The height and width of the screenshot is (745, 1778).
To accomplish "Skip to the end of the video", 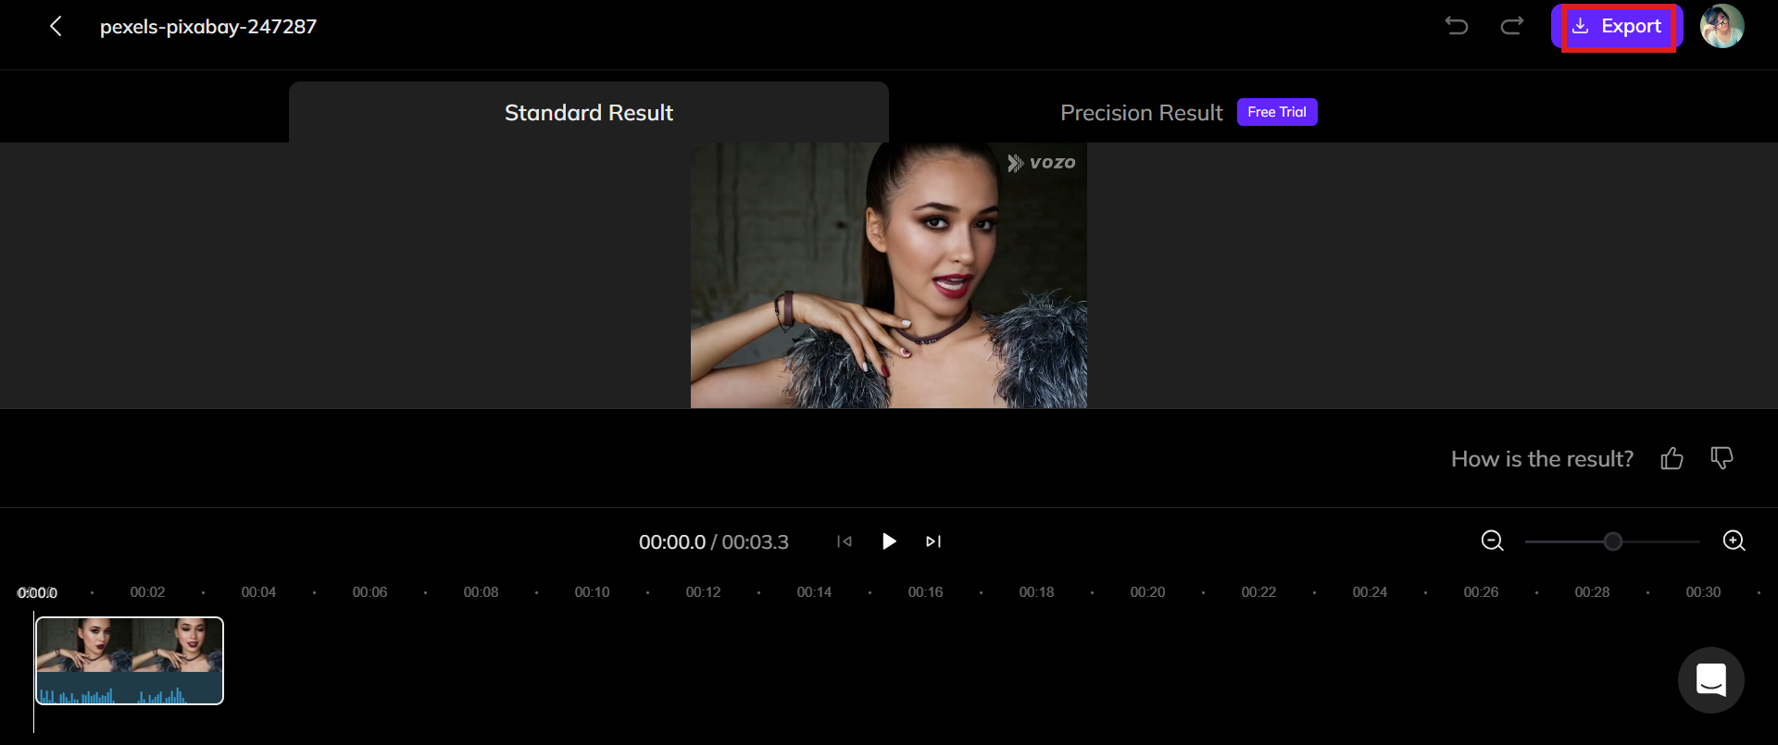I will click(x=933, y=541).
